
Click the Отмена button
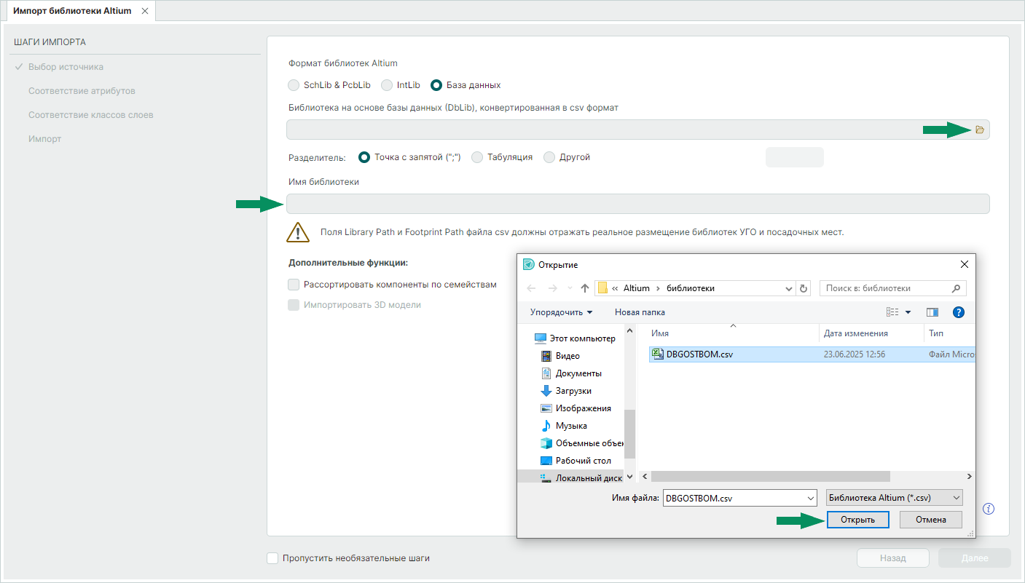coord(930,520)
